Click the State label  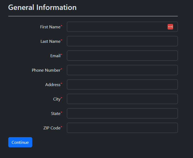(56, 114)
